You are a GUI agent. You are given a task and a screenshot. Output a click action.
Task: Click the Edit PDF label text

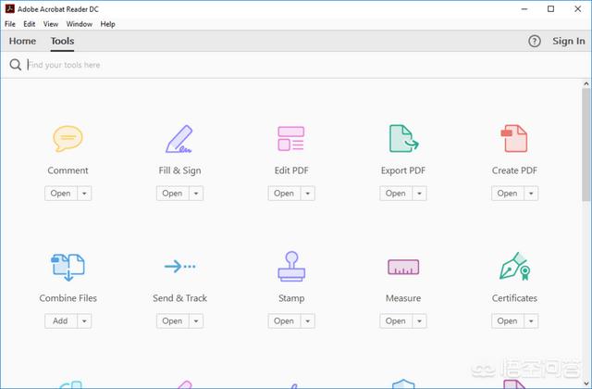point(291,170)
